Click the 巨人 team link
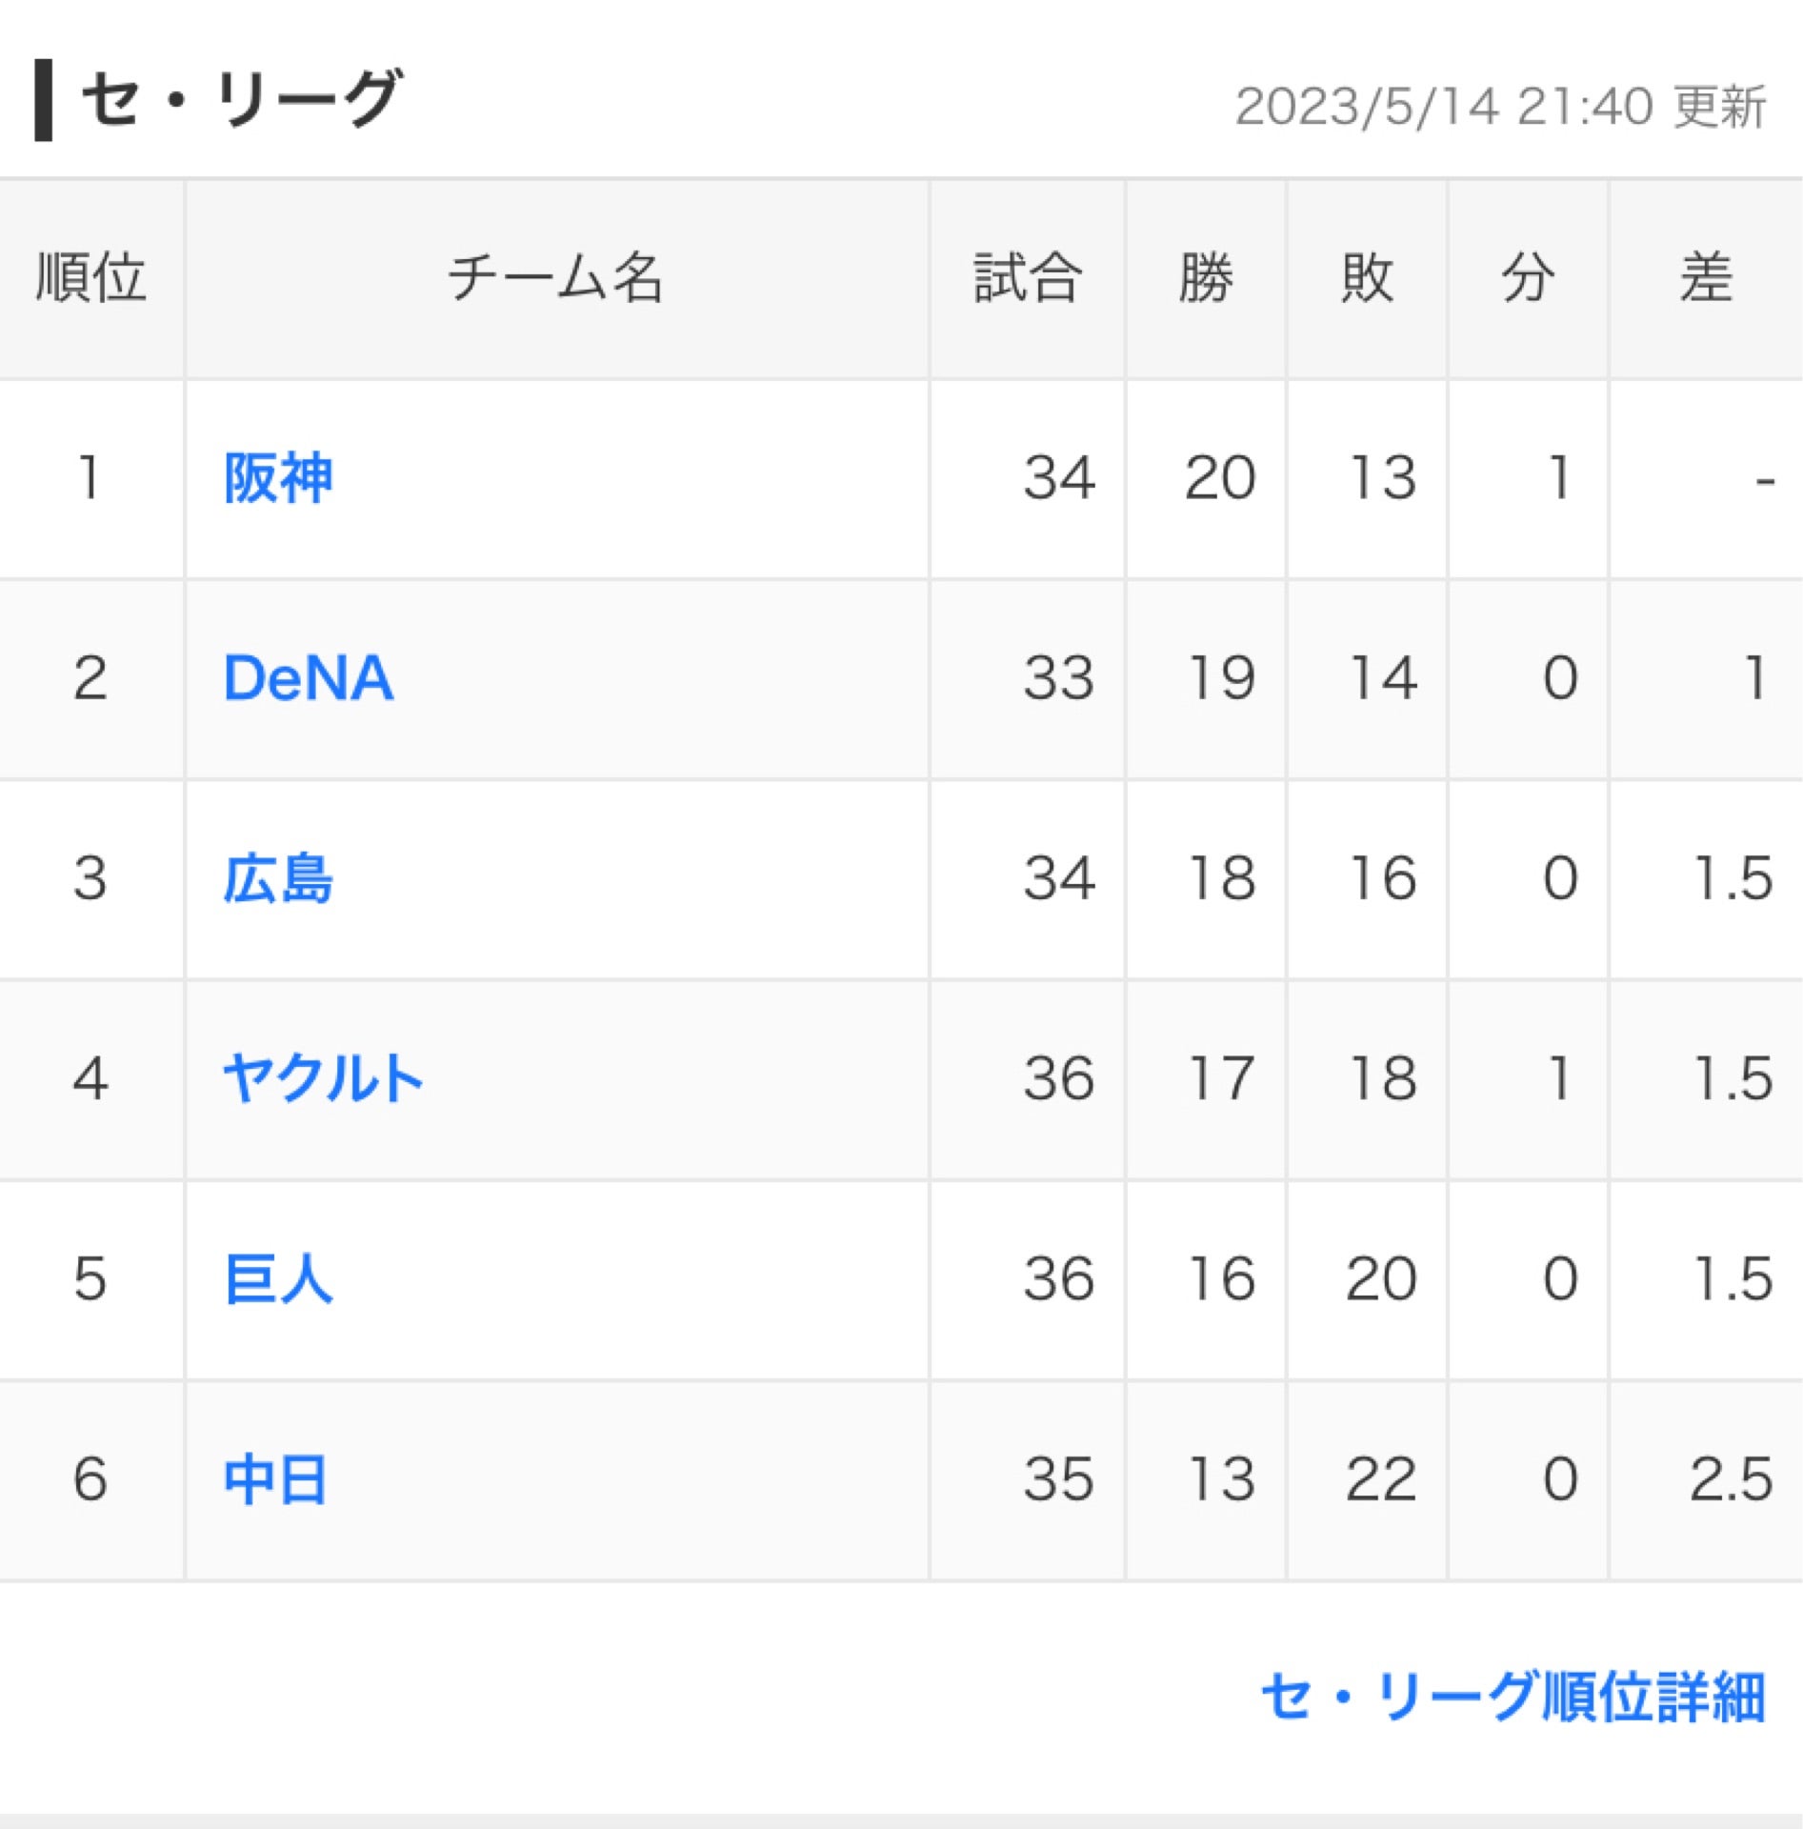 pos(277,1279)
